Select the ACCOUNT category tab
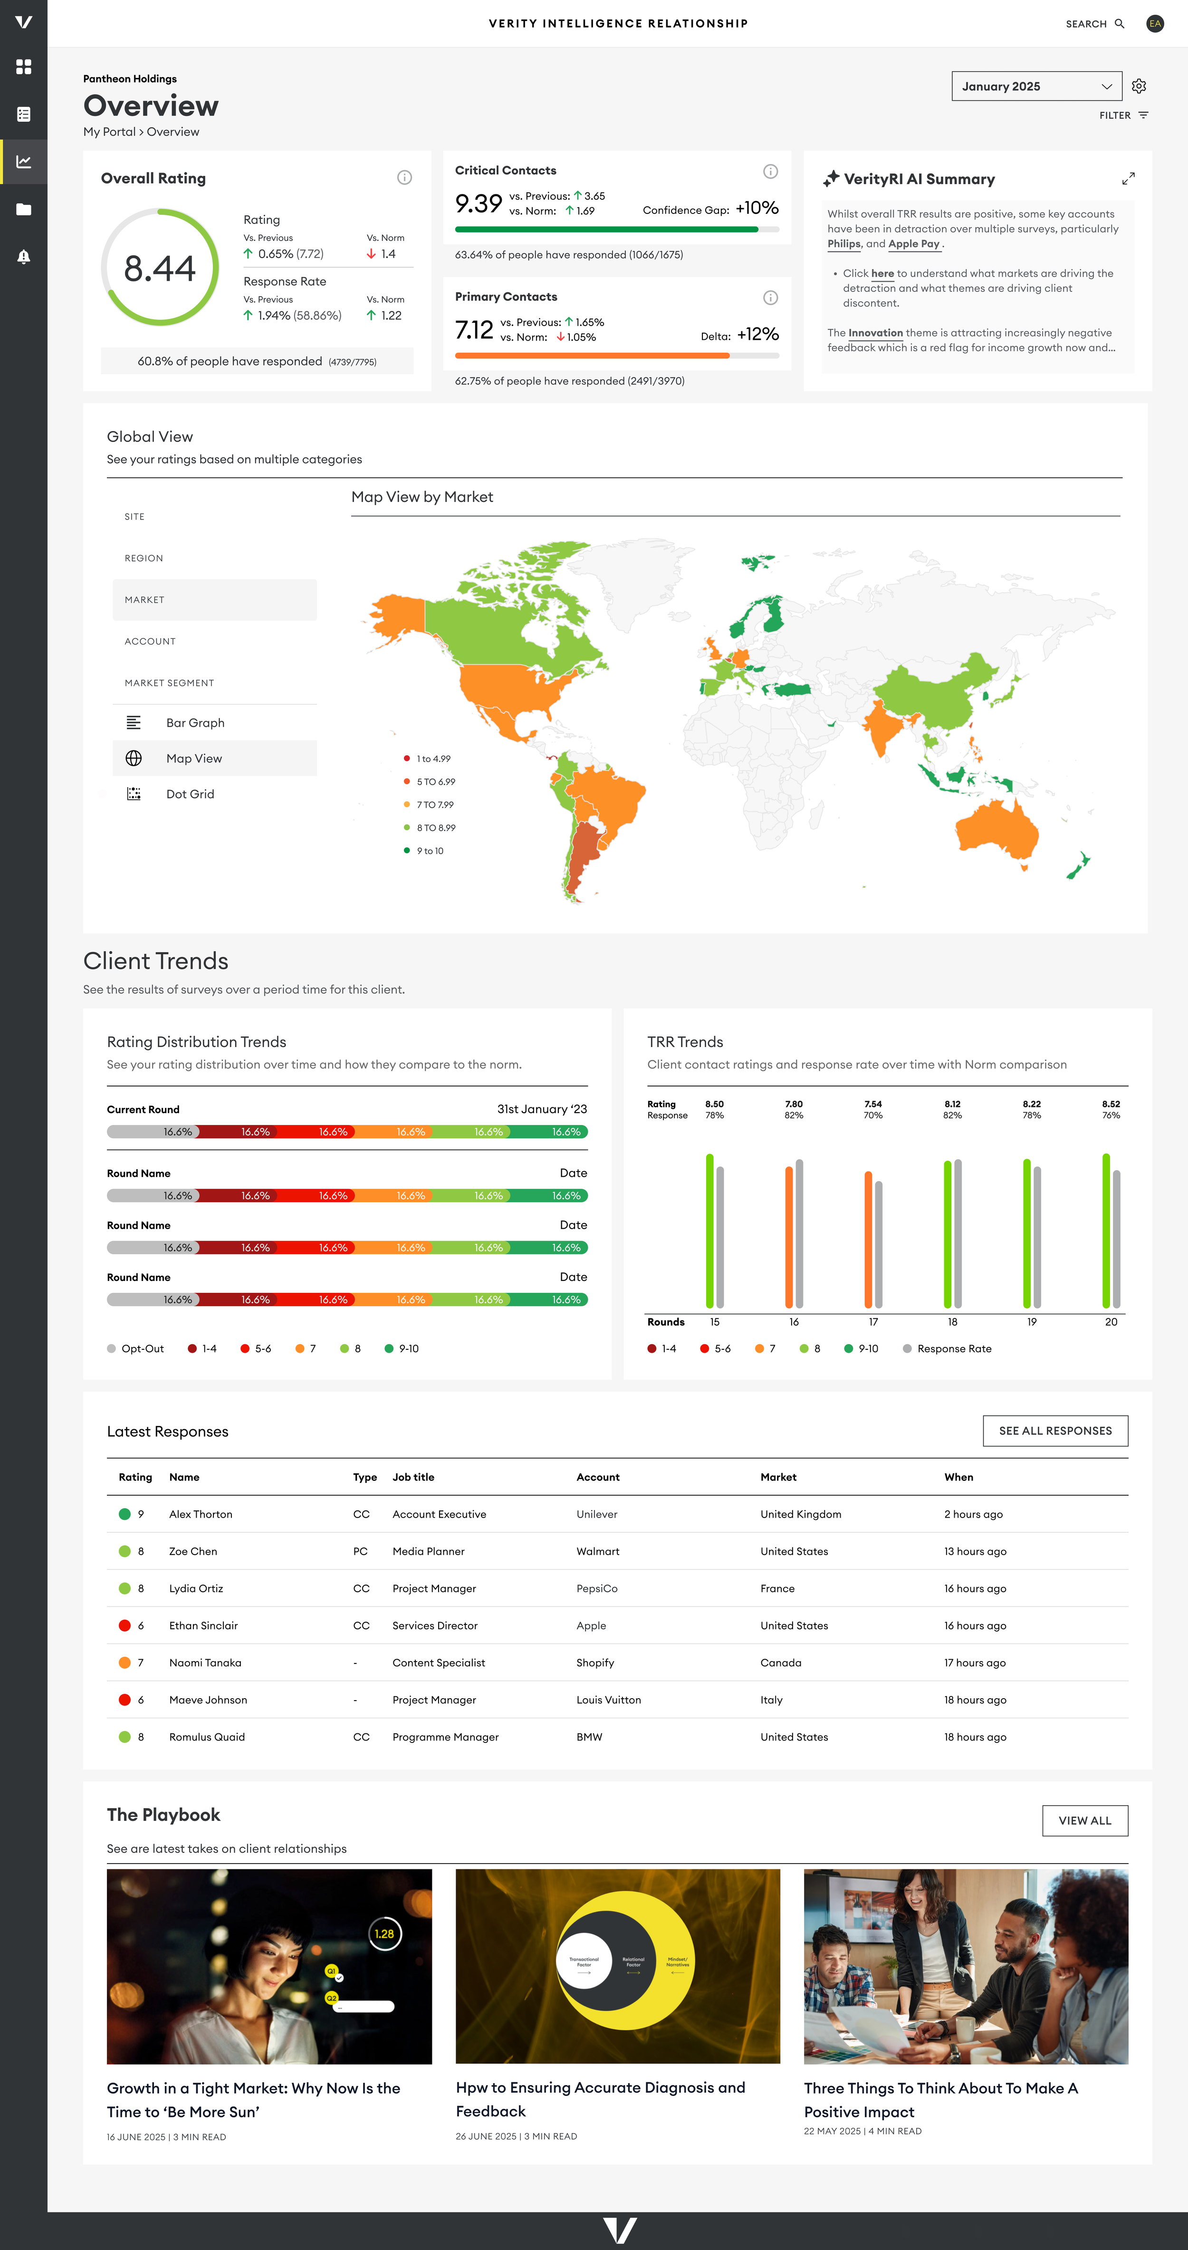 (x=150, y=641)
